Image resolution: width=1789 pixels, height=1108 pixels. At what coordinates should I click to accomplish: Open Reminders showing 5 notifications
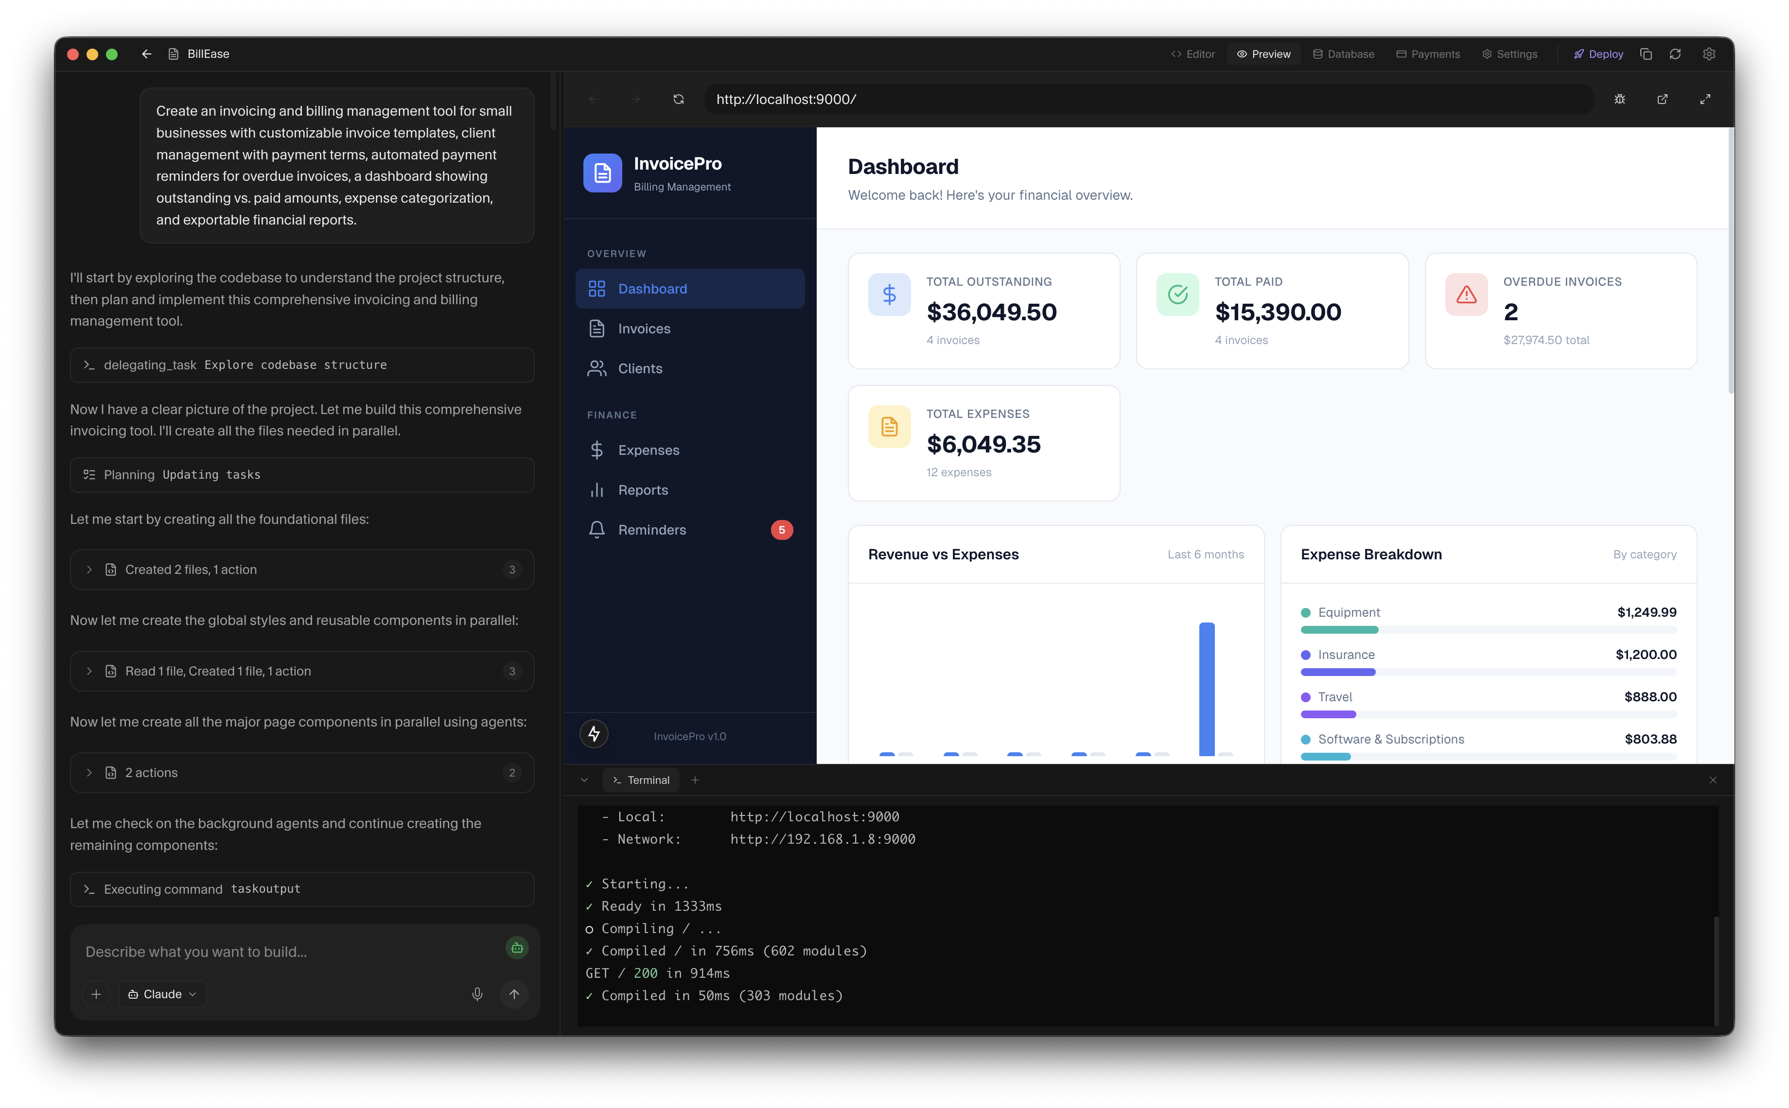click(x=651, y=529)
